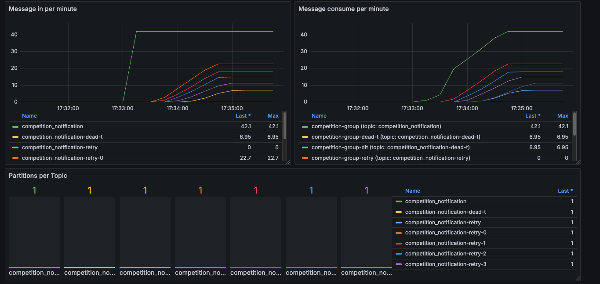The height and width of the screenshot is (284, 600).
Task: Sort Message consume legend by Last * header
Action: coord(533,116)
